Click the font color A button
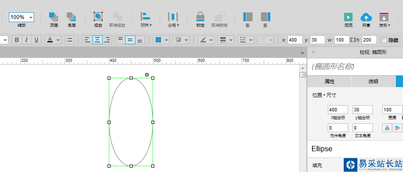This screenshot has height=172, width=403. coord(50,40)
